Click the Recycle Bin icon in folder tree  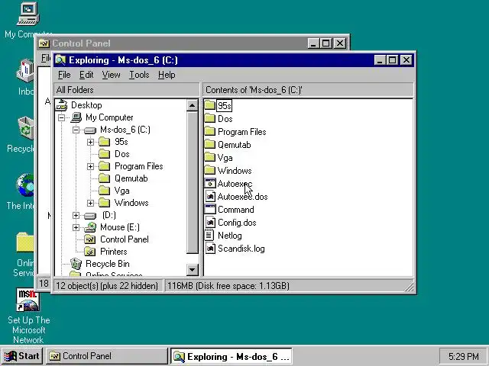(x=76, y=264)
